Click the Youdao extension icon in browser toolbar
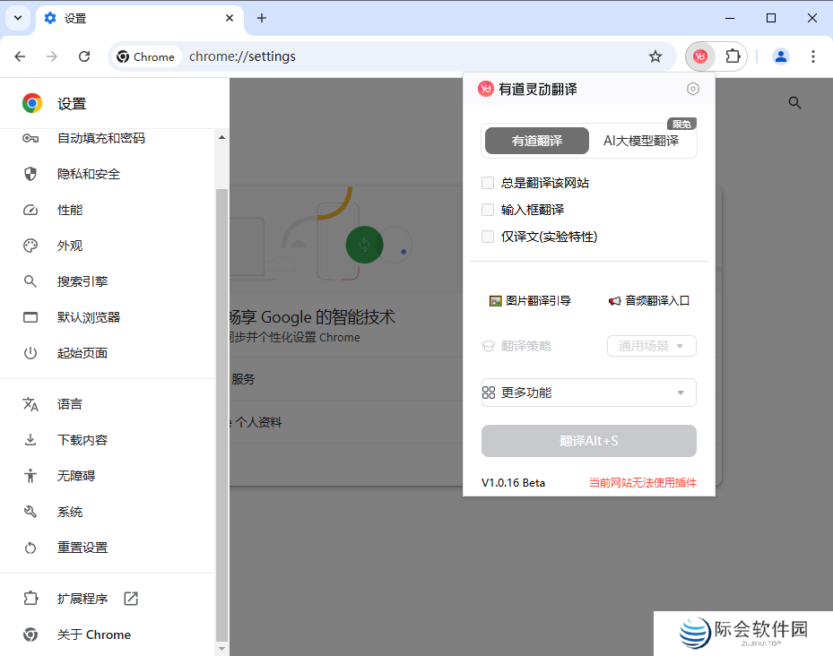Image resolution: width=833 pixels, height=656 pixels. point(699,56)
